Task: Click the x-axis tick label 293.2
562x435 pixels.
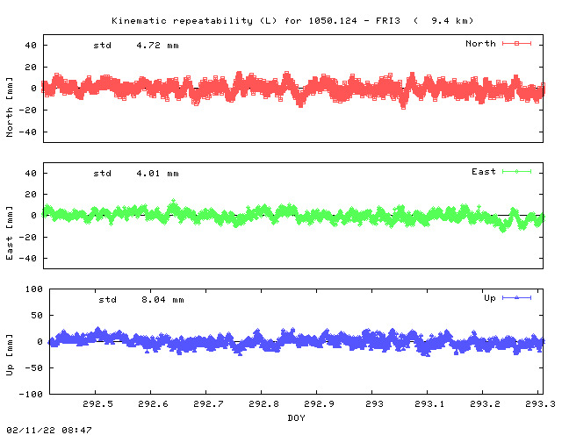Action: point(485,403)
